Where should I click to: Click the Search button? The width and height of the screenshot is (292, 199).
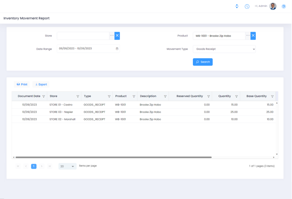(x=203, y=62)
